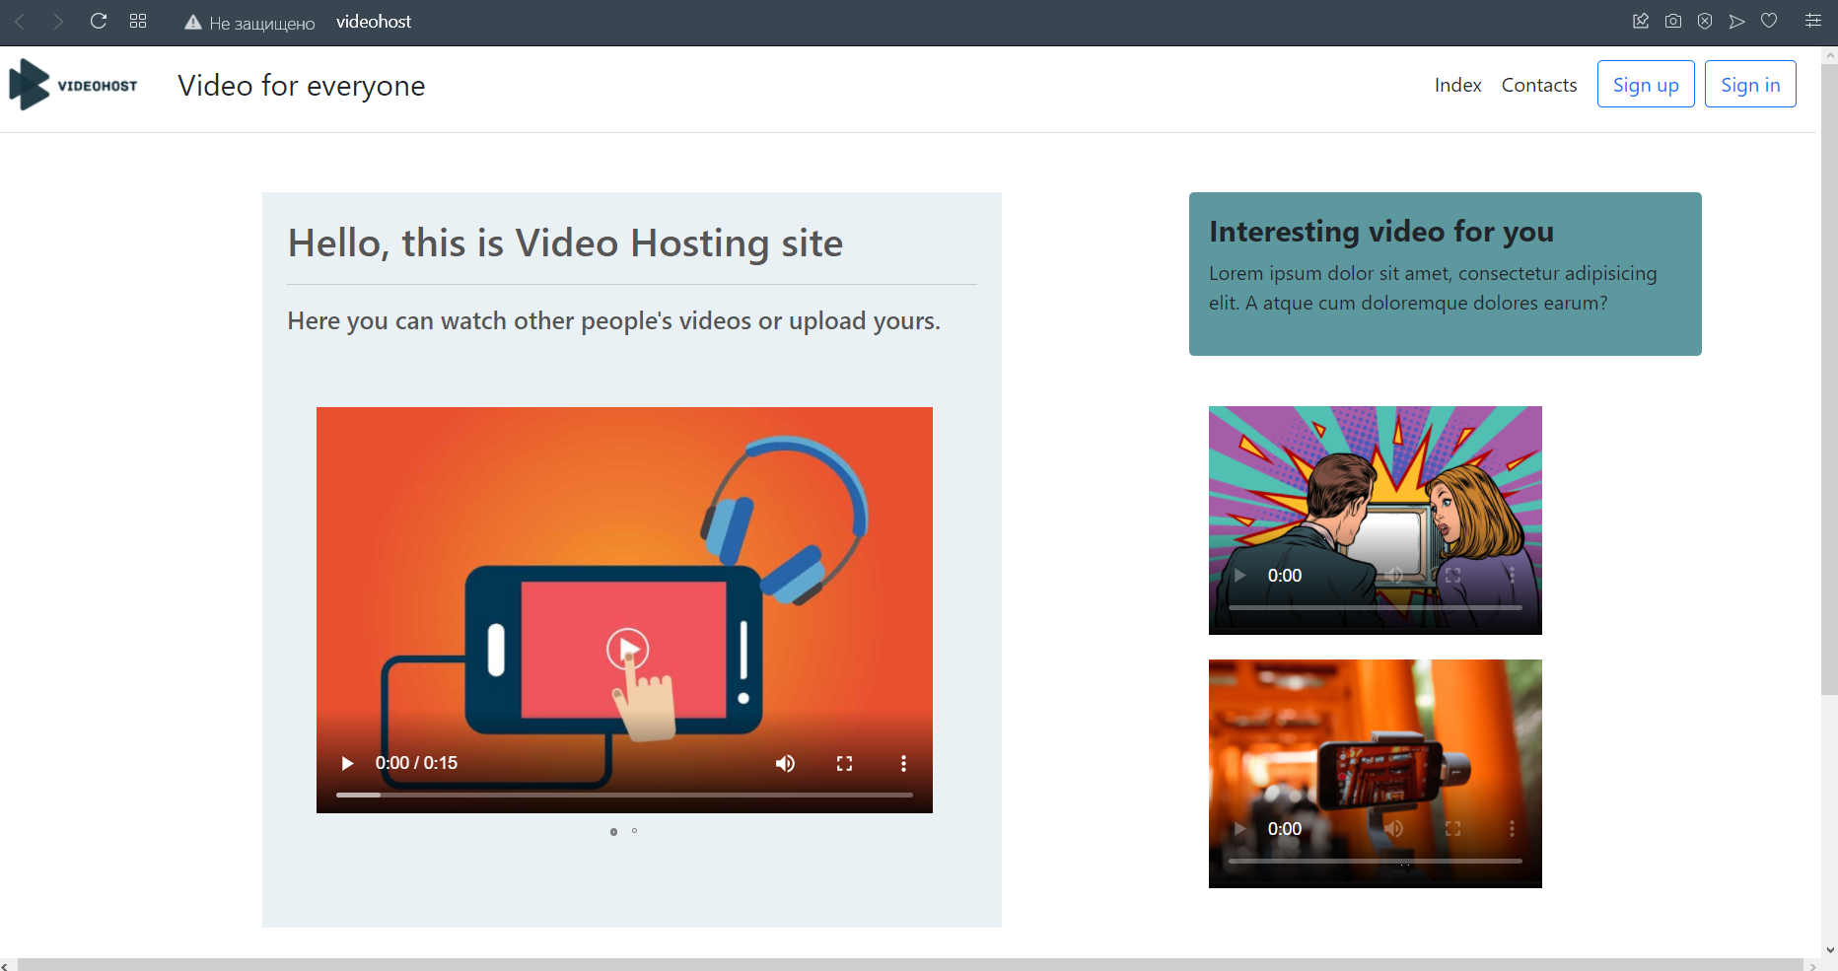
Task: Click the VideoHost logo
Action: 73,85
